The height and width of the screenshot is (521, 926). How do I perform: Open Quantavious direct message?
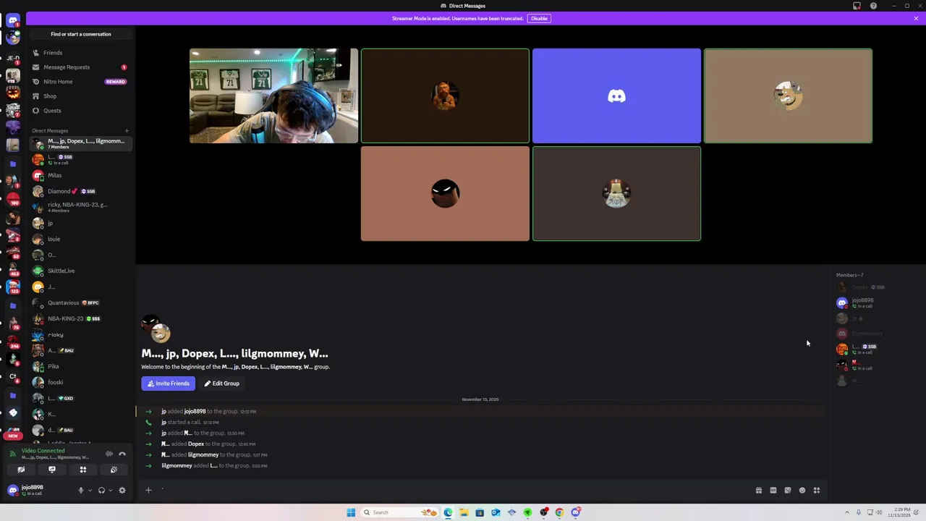[x=80, y=302]
